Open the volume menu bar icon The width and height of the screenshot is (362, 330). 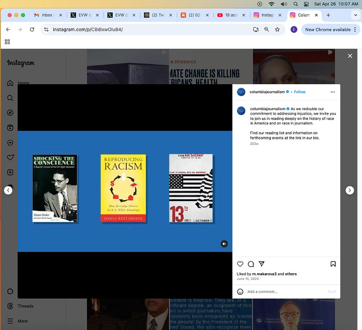tap(284, 4)
